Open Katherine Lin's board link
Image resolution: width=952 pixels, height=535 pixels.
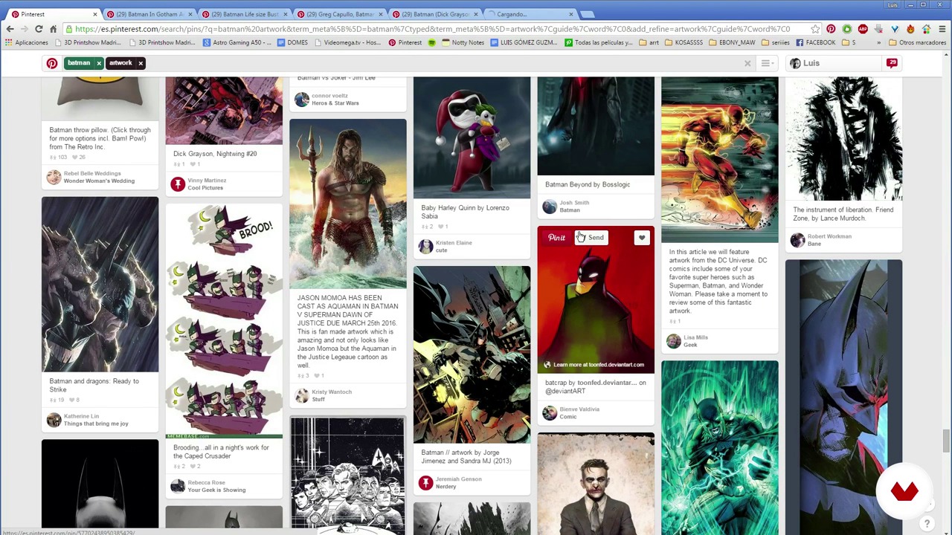pos(96,424)
